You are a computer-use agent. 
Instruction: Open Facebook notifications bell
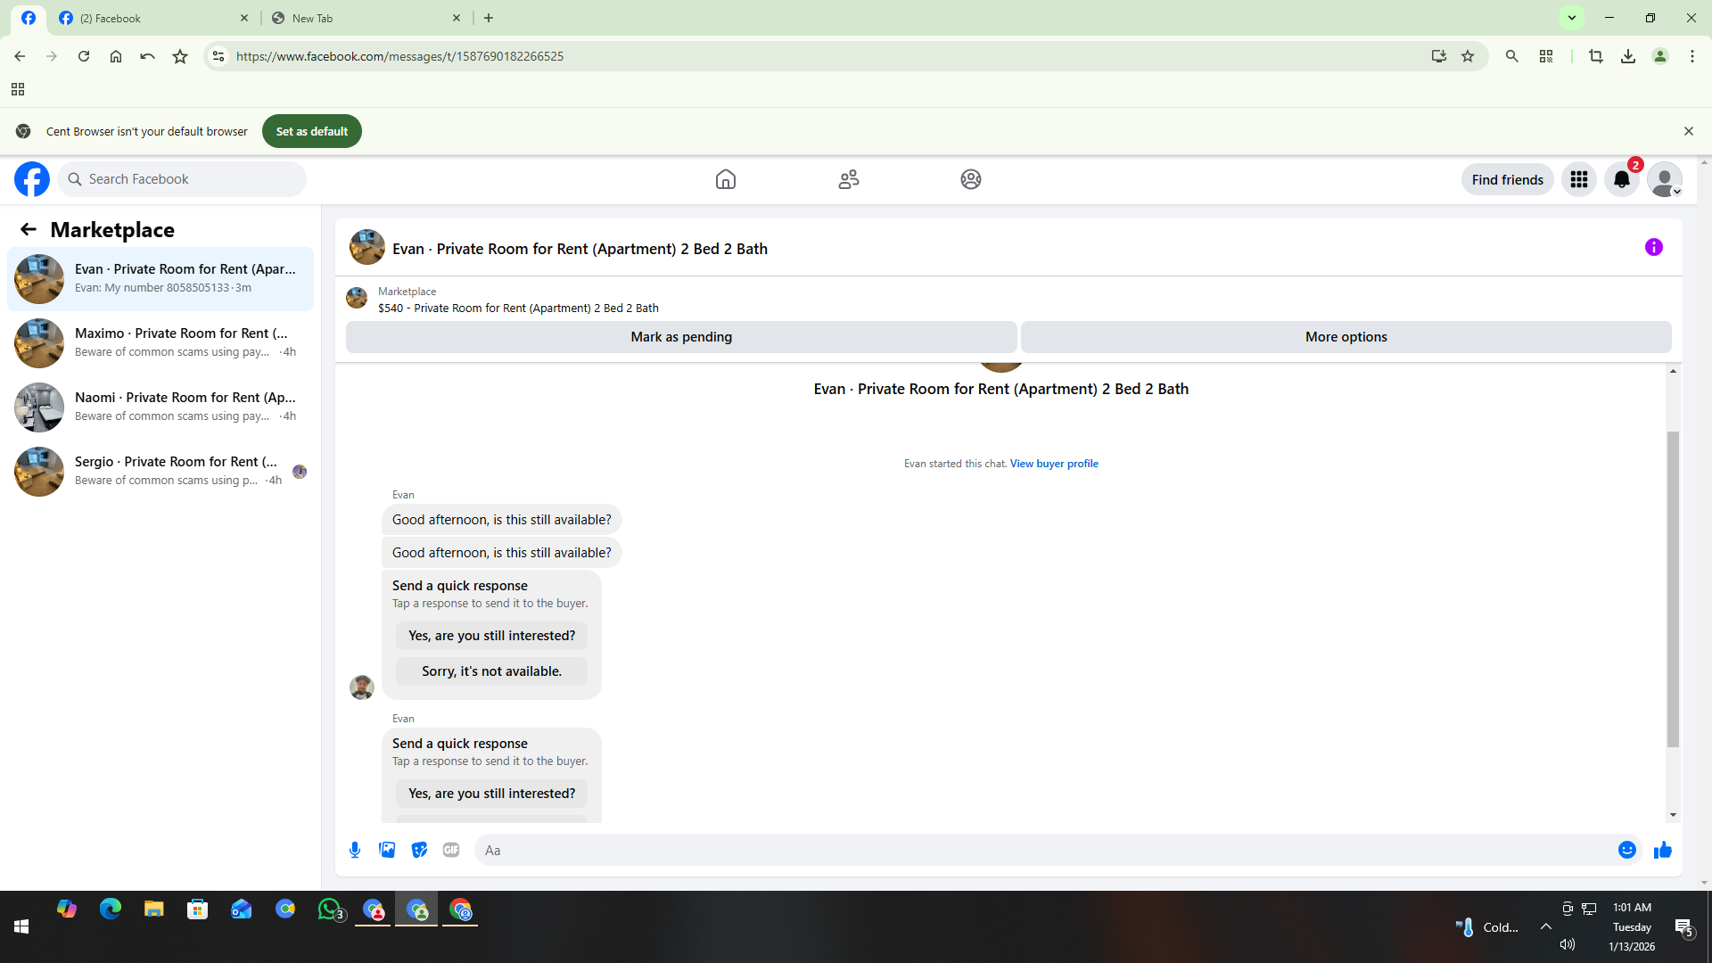click(1621, 179)
